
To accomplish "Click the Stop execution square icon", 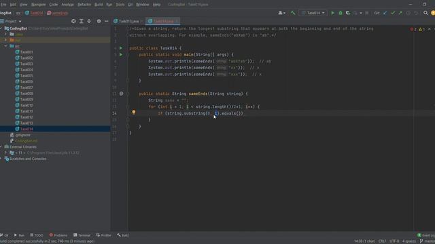I will pos(367,13).
